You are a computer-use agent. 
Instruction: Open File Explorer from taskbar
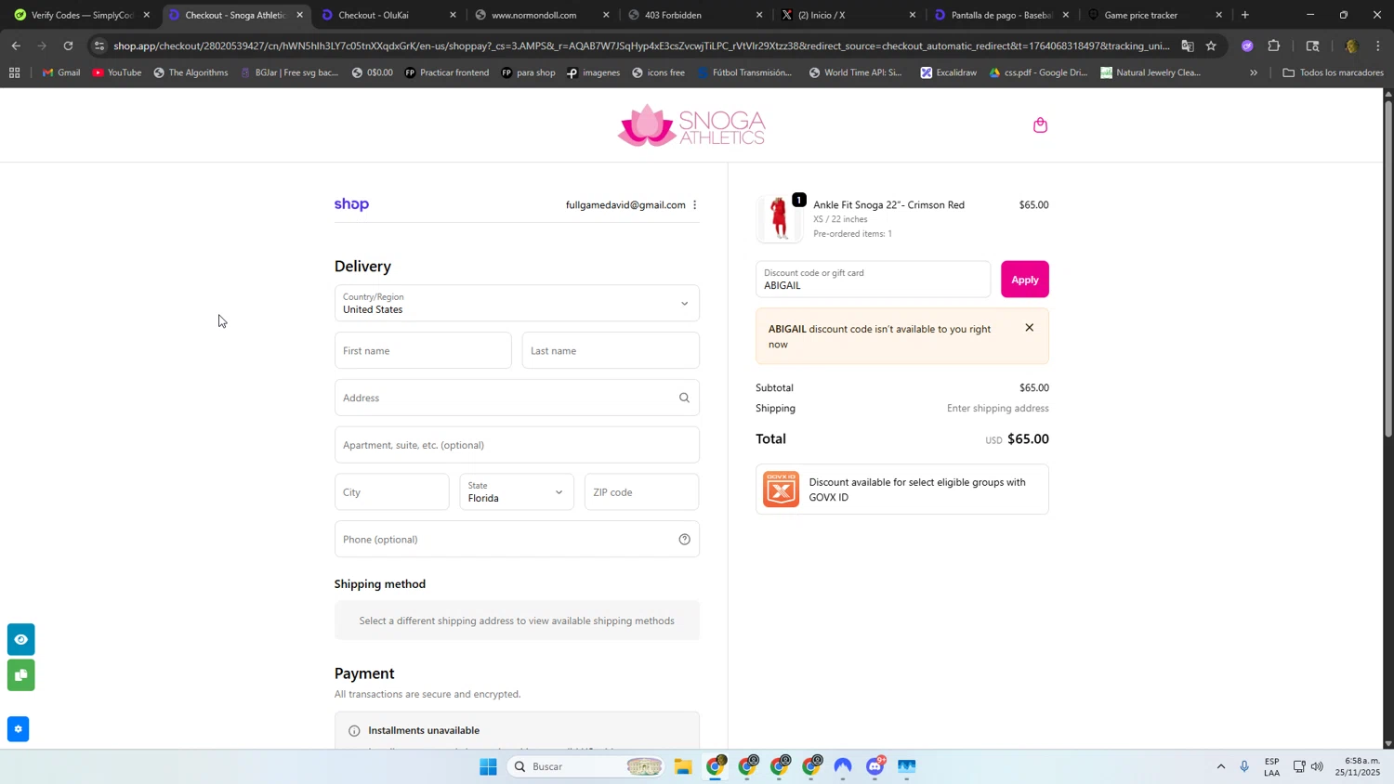click(x=683, y=766)
